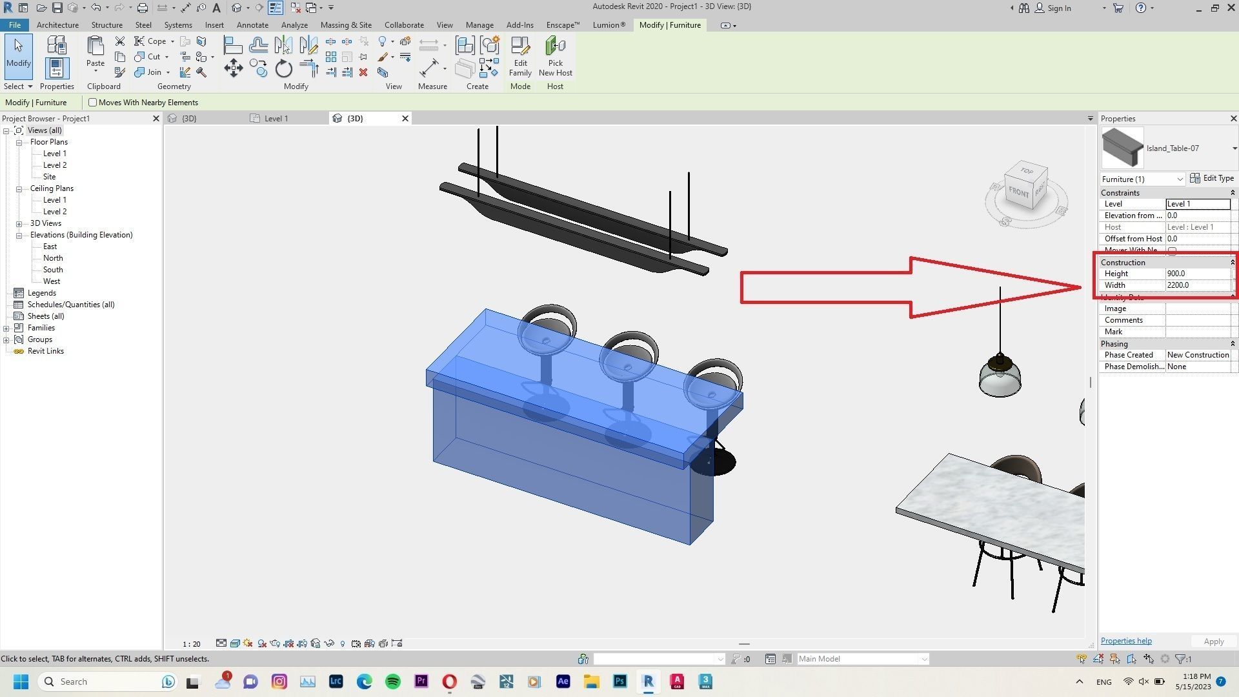Click the Offset tool icon
The height and width of the screenshot is (697, 1239).
pyautogui.click(x=258, y=45)
